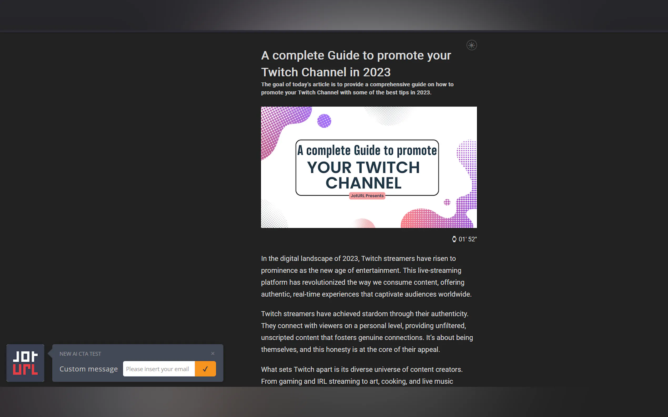Click paragraph starting 'What sets Twitch apart'
Screen dimensions: 668x417
pyautogui.click(x=362, y=375)
